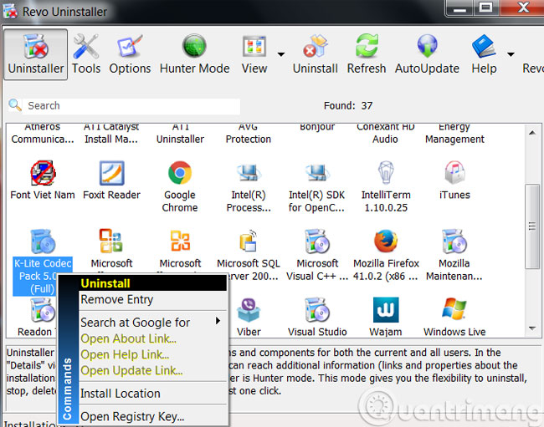Focus the Search input field
Image resolution: width=544 pixels, height=427 pixels.
pyautogui.click(x=131, y=106)
